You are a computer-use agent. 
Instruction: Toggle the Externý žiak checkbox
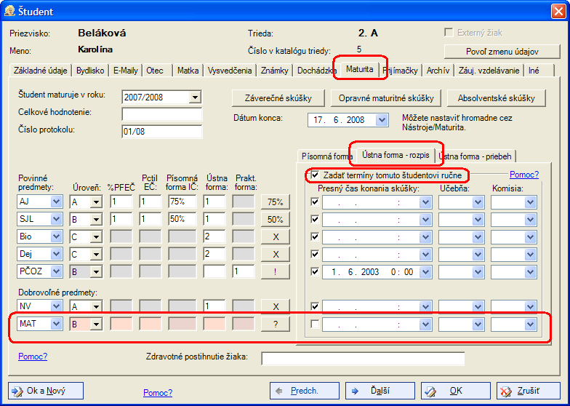(449, 33)
